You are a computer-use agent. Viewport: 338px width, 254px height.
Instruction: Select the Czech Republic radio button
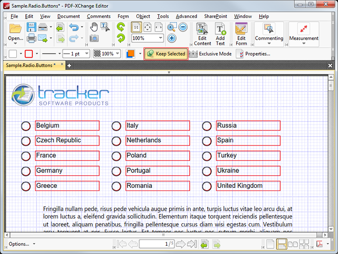26,141
